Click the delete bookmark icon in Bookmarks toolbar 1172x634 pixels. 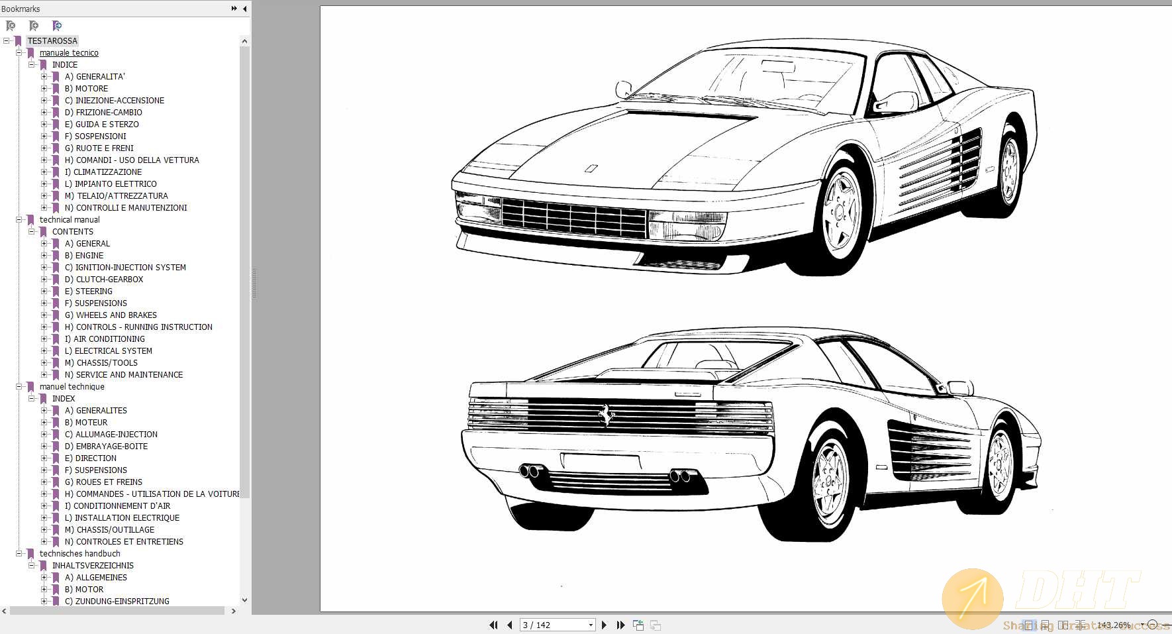[x=11, y=26]
